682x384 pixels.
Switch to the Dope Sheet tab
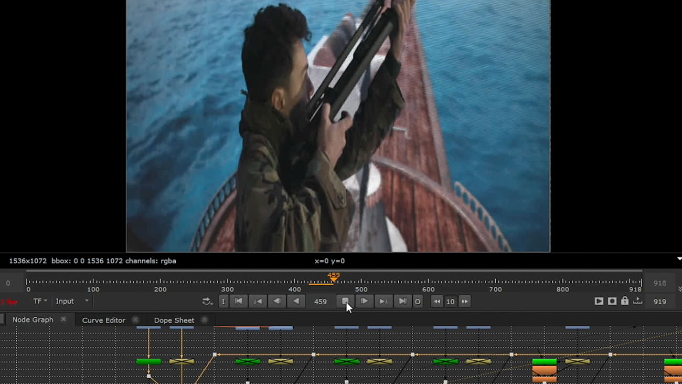[x=174, y=320]
